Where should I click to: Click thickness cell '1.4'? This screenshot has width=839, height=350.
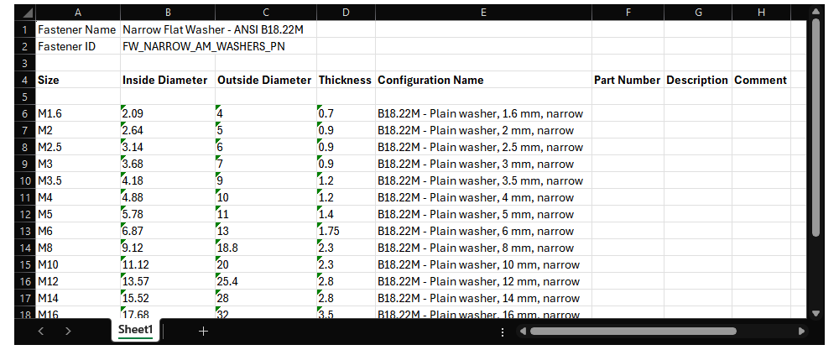pyautogui.click(x=347, y=215)
